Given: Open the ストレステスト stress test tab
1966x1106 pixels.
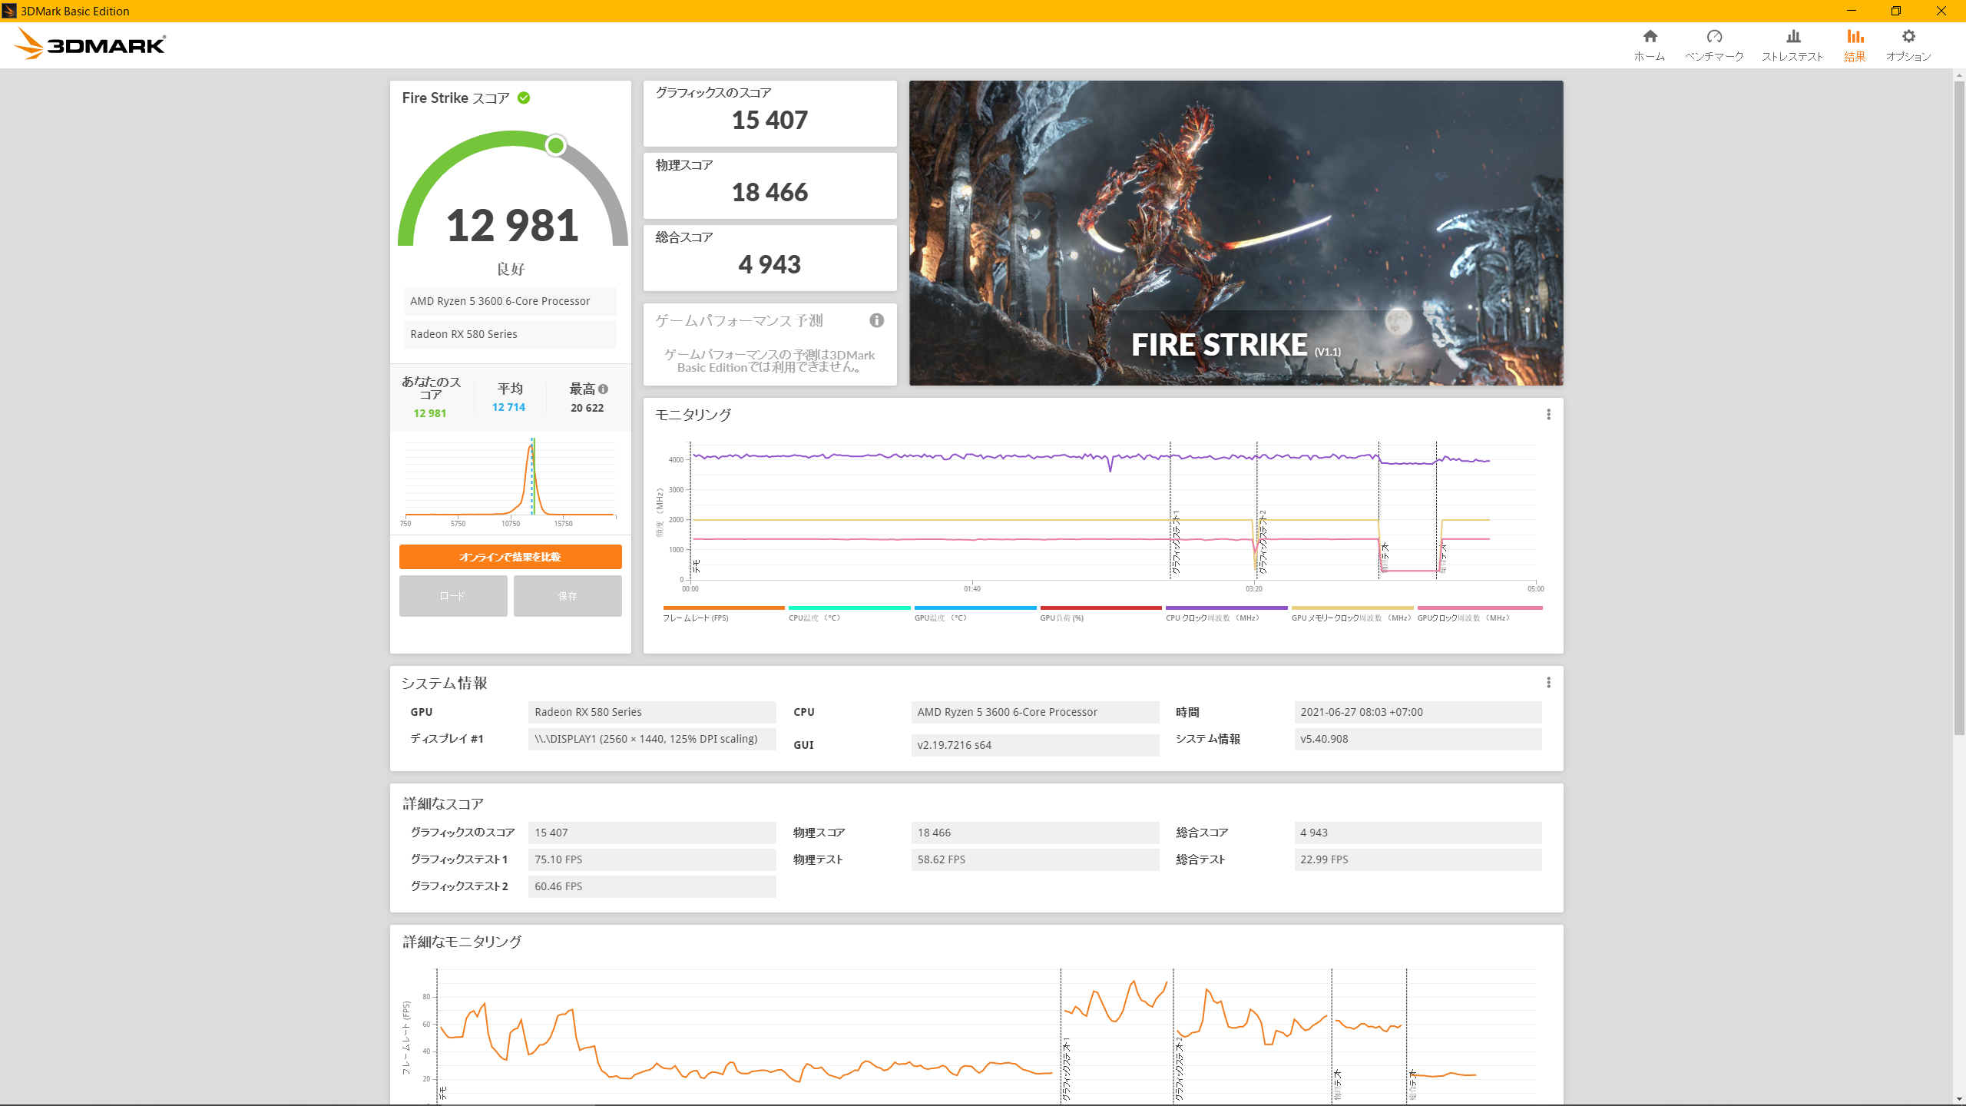Looking at the screenshot, I should point(1792,45).
